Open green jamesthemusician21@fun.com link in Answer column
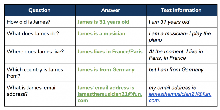220x110 pixels. click(110, 97)
